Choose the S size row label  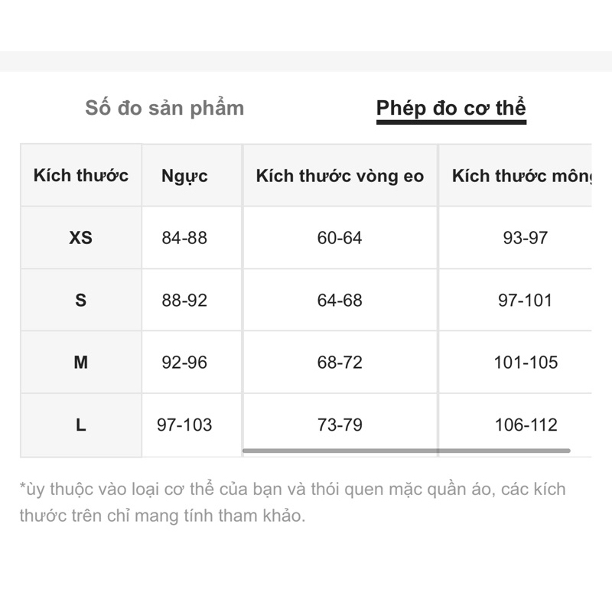(80, 300)
